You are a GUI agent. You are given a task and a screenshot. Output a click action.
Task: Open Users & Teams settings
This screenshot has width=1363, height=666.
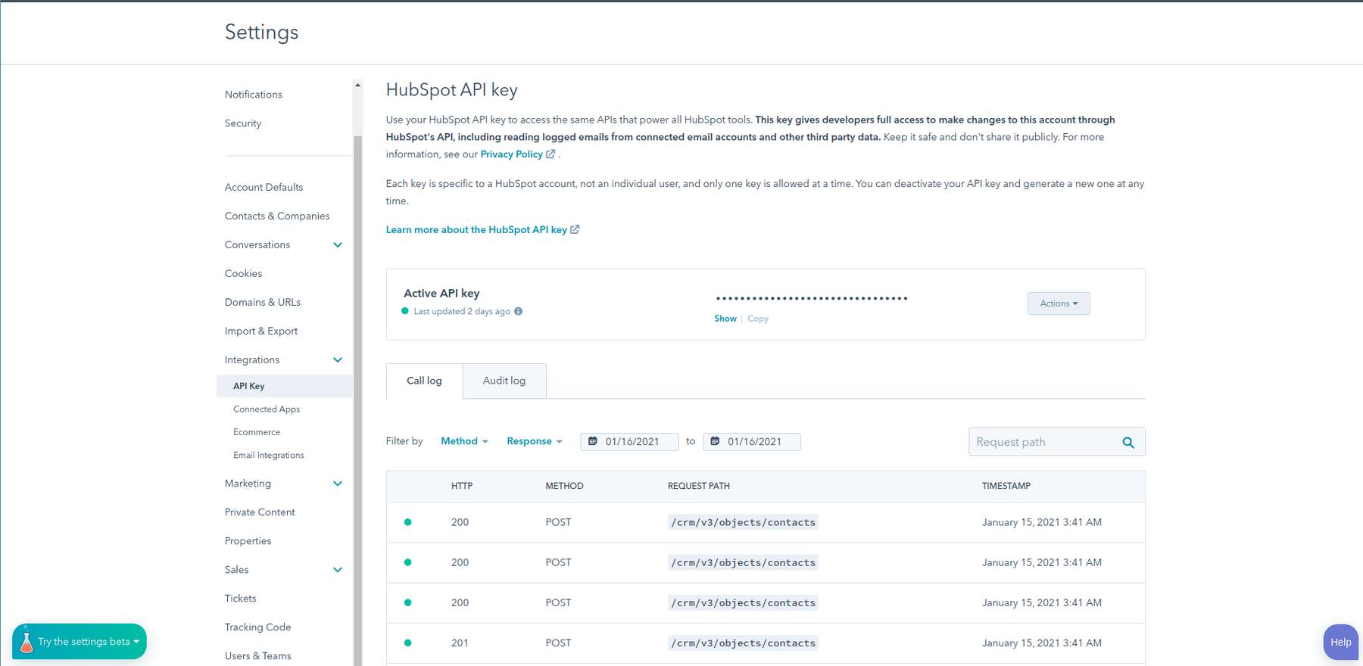click(257, 656)
